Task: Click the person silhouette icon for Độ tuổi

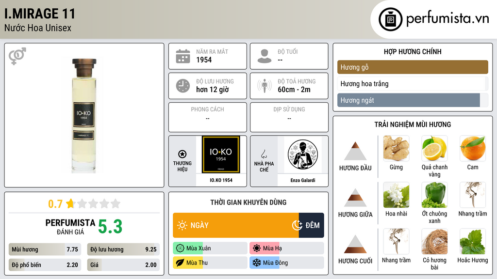Action: tap(265, 56)
